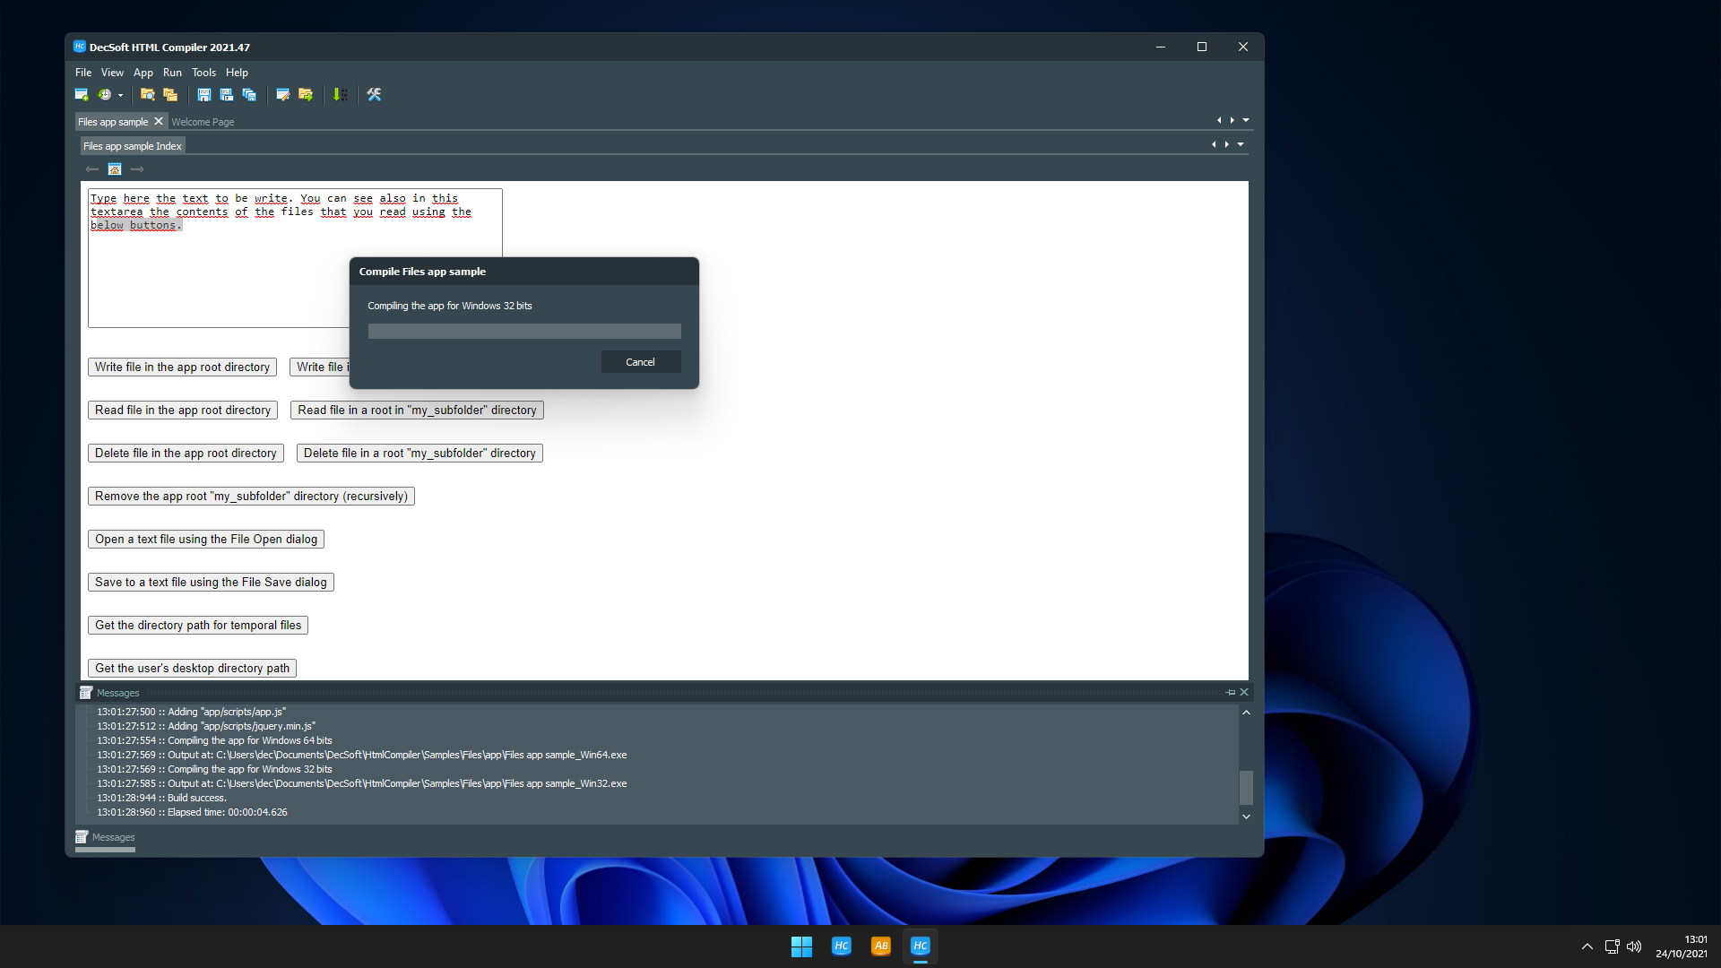This screenshot has width=1721, height=968.
Task: Open the recent projects dropdown arrow
Action: pos(120,94)
